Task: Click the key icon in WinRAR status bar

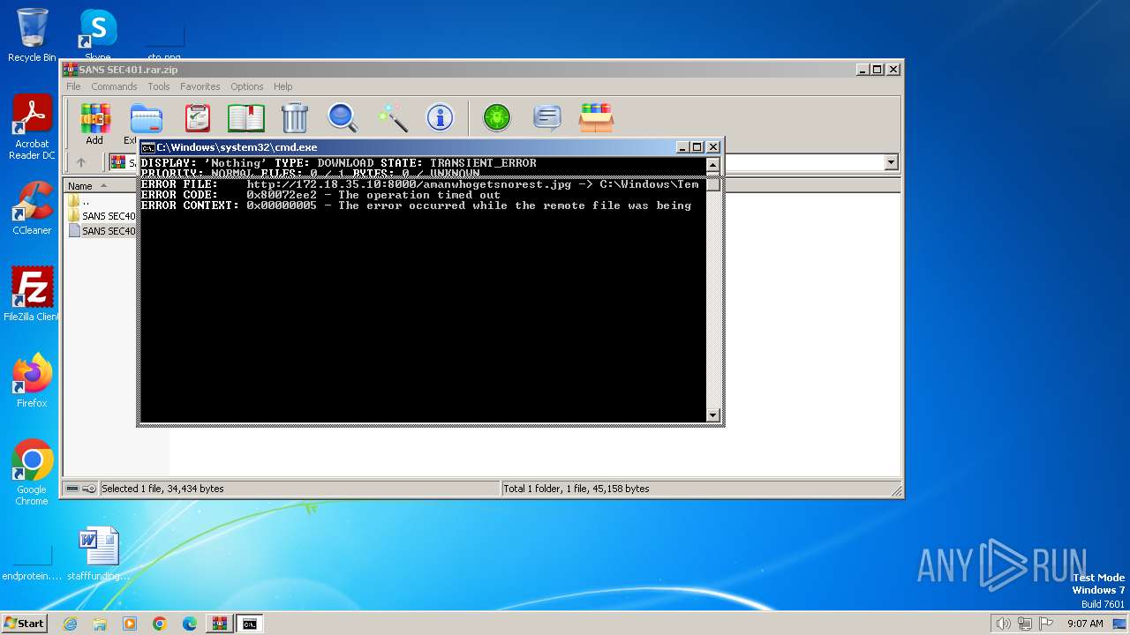Action: point(89,489)
